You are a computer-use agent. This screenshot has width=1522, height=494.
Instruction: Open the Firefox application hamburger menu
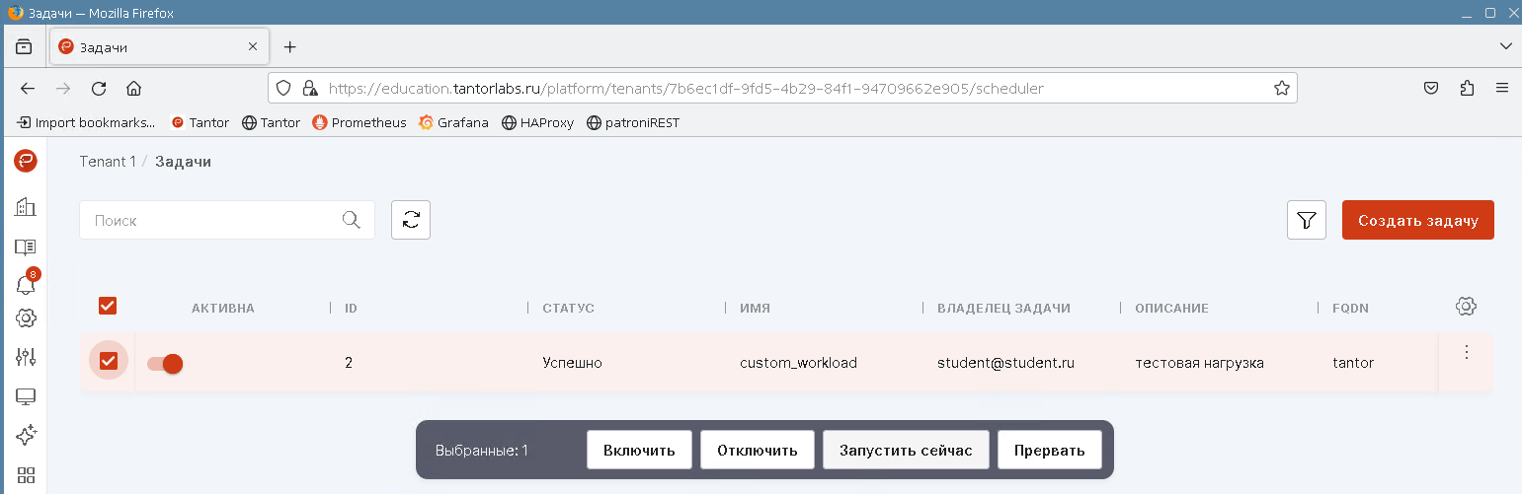(x=1502, y=88)
